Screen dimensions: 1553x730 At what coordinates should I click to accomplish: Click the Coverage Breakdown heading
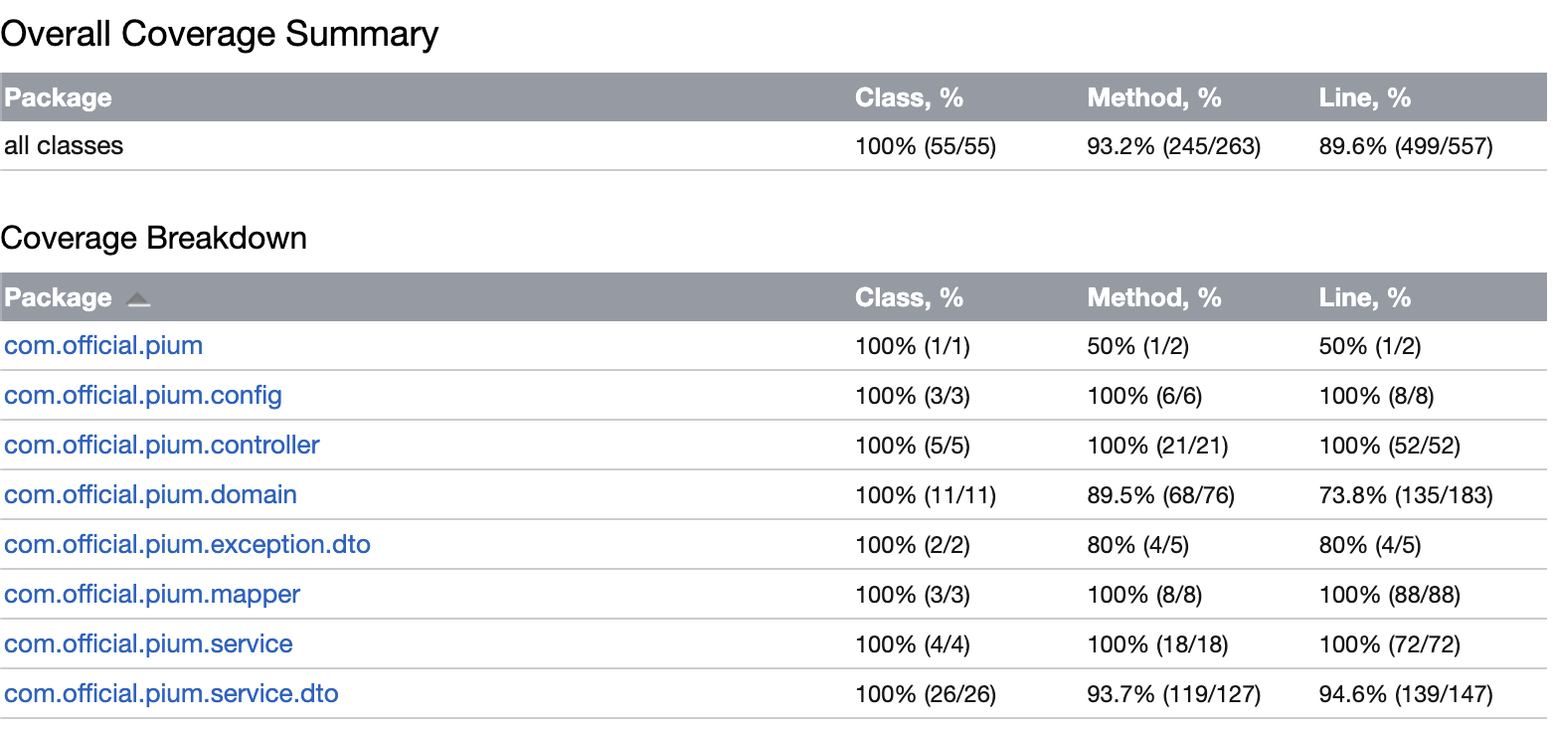click(154, 239)
